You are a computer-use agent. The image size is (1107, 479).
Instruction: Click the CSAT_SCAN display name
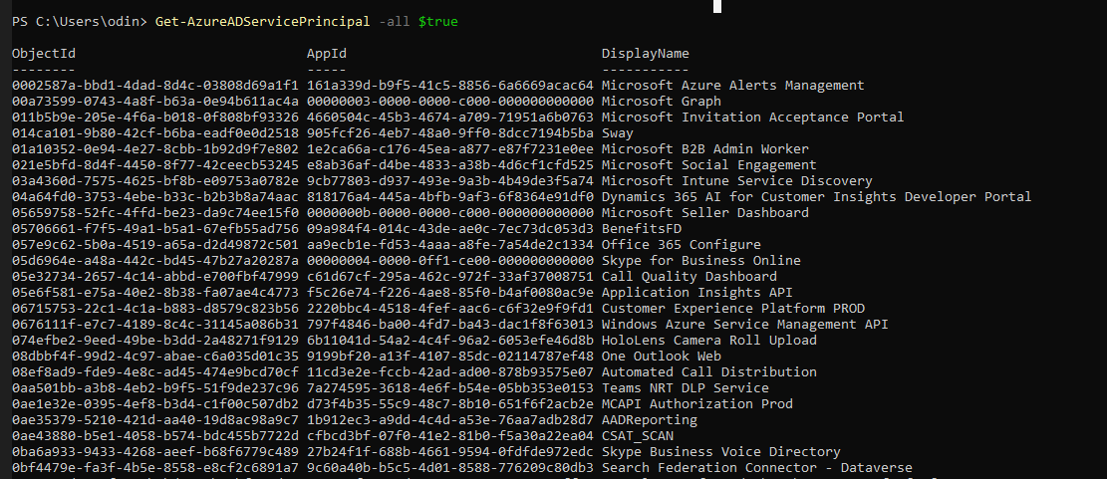638,435
